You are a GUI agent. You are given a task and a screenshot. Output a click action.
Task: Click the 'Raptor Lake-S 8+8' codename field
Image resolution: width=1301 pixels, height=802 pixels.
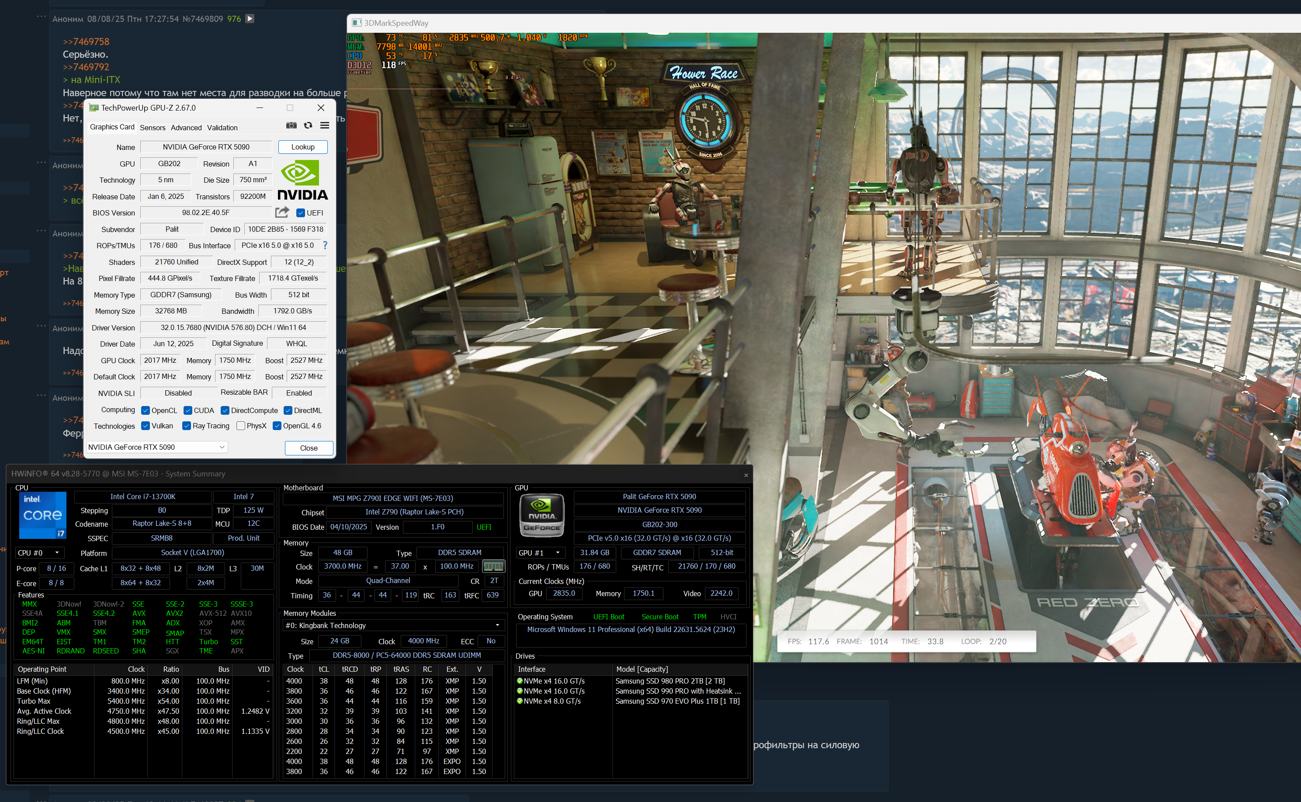(162, 524)
